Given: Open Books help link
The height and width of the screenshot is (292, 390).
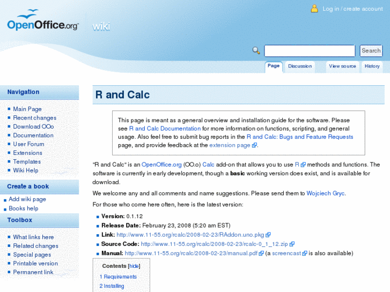Looking at the screenshot, I should click(x=24, y=208).
